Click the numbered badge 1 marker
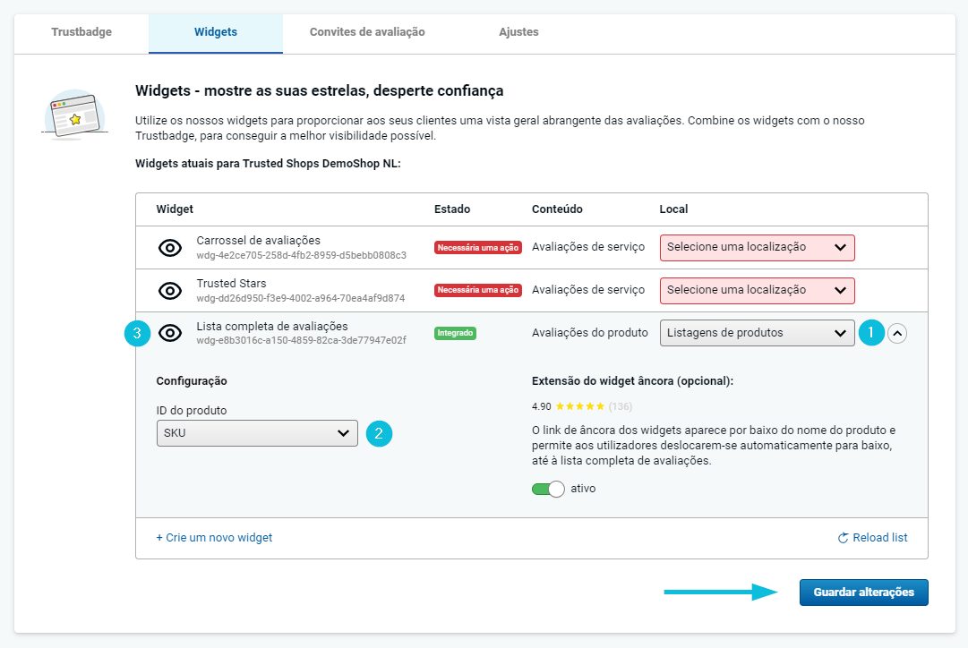The width and height of the screenshot is (968, 648). 870,333
